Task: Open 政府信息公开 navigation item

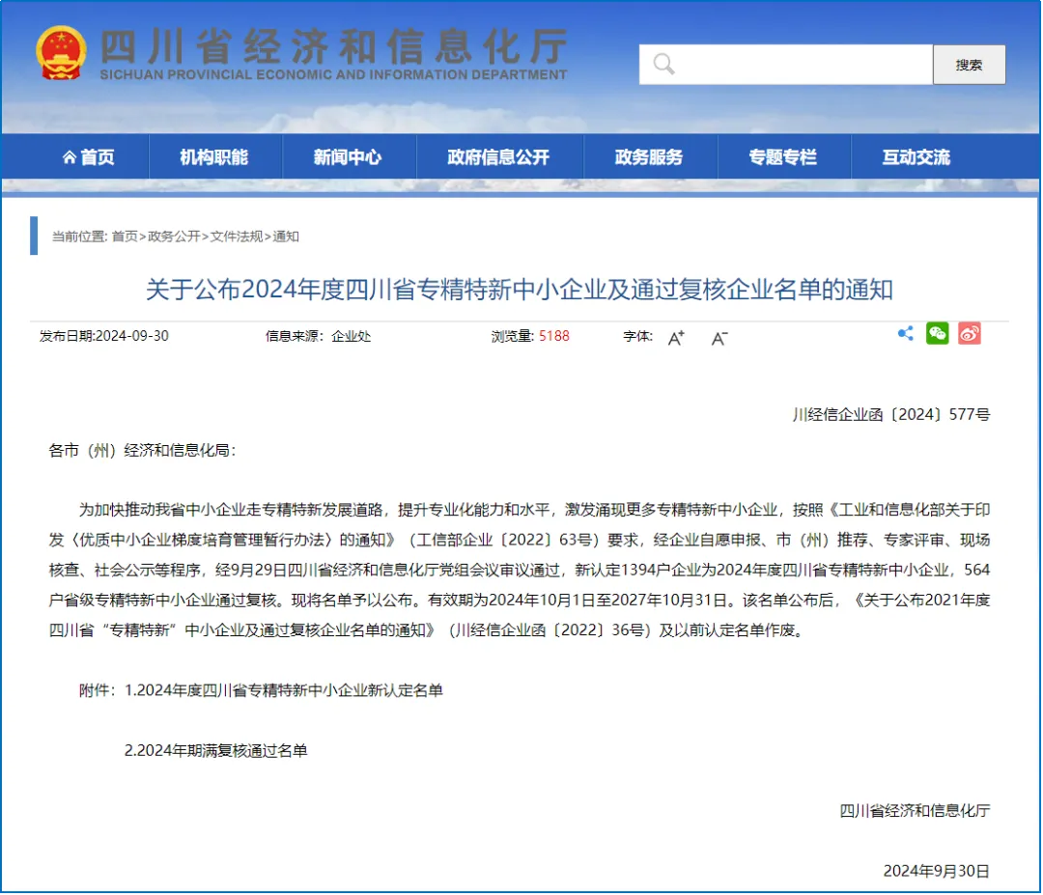Action: [x=498, y=157]
